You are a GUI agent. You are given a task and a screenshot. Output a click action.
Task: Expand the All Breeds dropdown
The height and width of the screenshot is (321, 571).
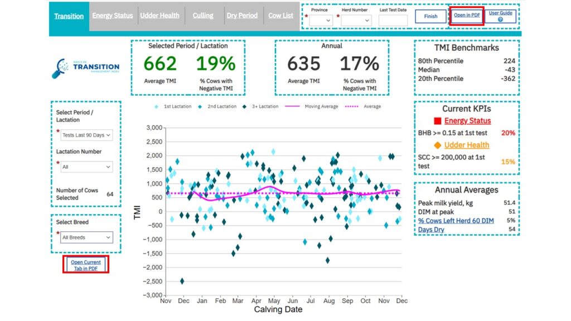pos(86,237)
